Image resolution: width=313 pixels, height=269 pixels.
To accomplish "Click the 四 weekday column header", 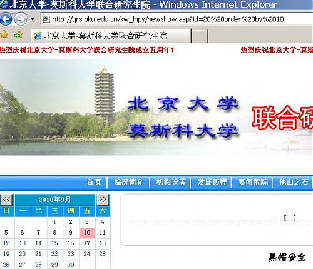I will click(x=71, y=211).
